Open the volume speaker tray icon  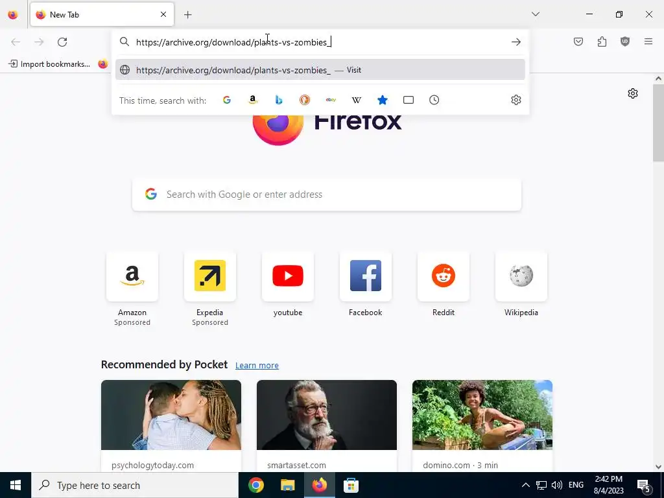point(557,485)
